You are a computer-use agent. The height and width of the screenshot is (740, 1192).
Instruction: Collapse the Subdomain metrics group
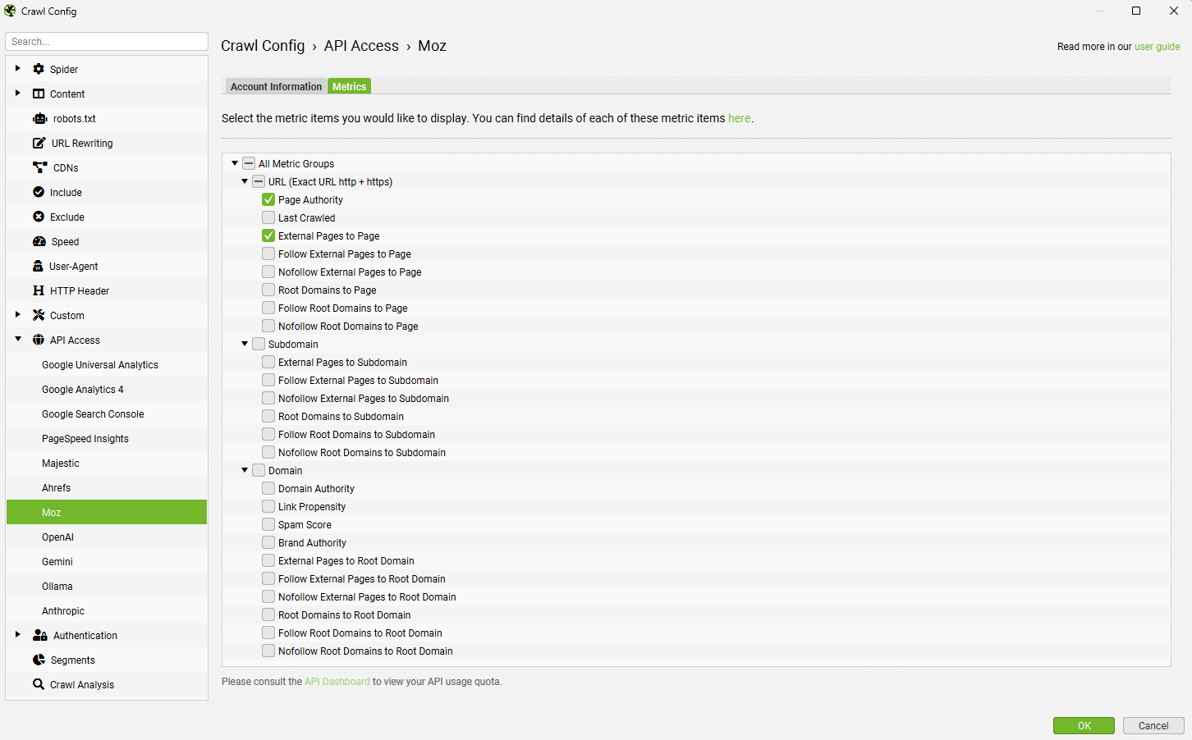(x=244, y=344)
